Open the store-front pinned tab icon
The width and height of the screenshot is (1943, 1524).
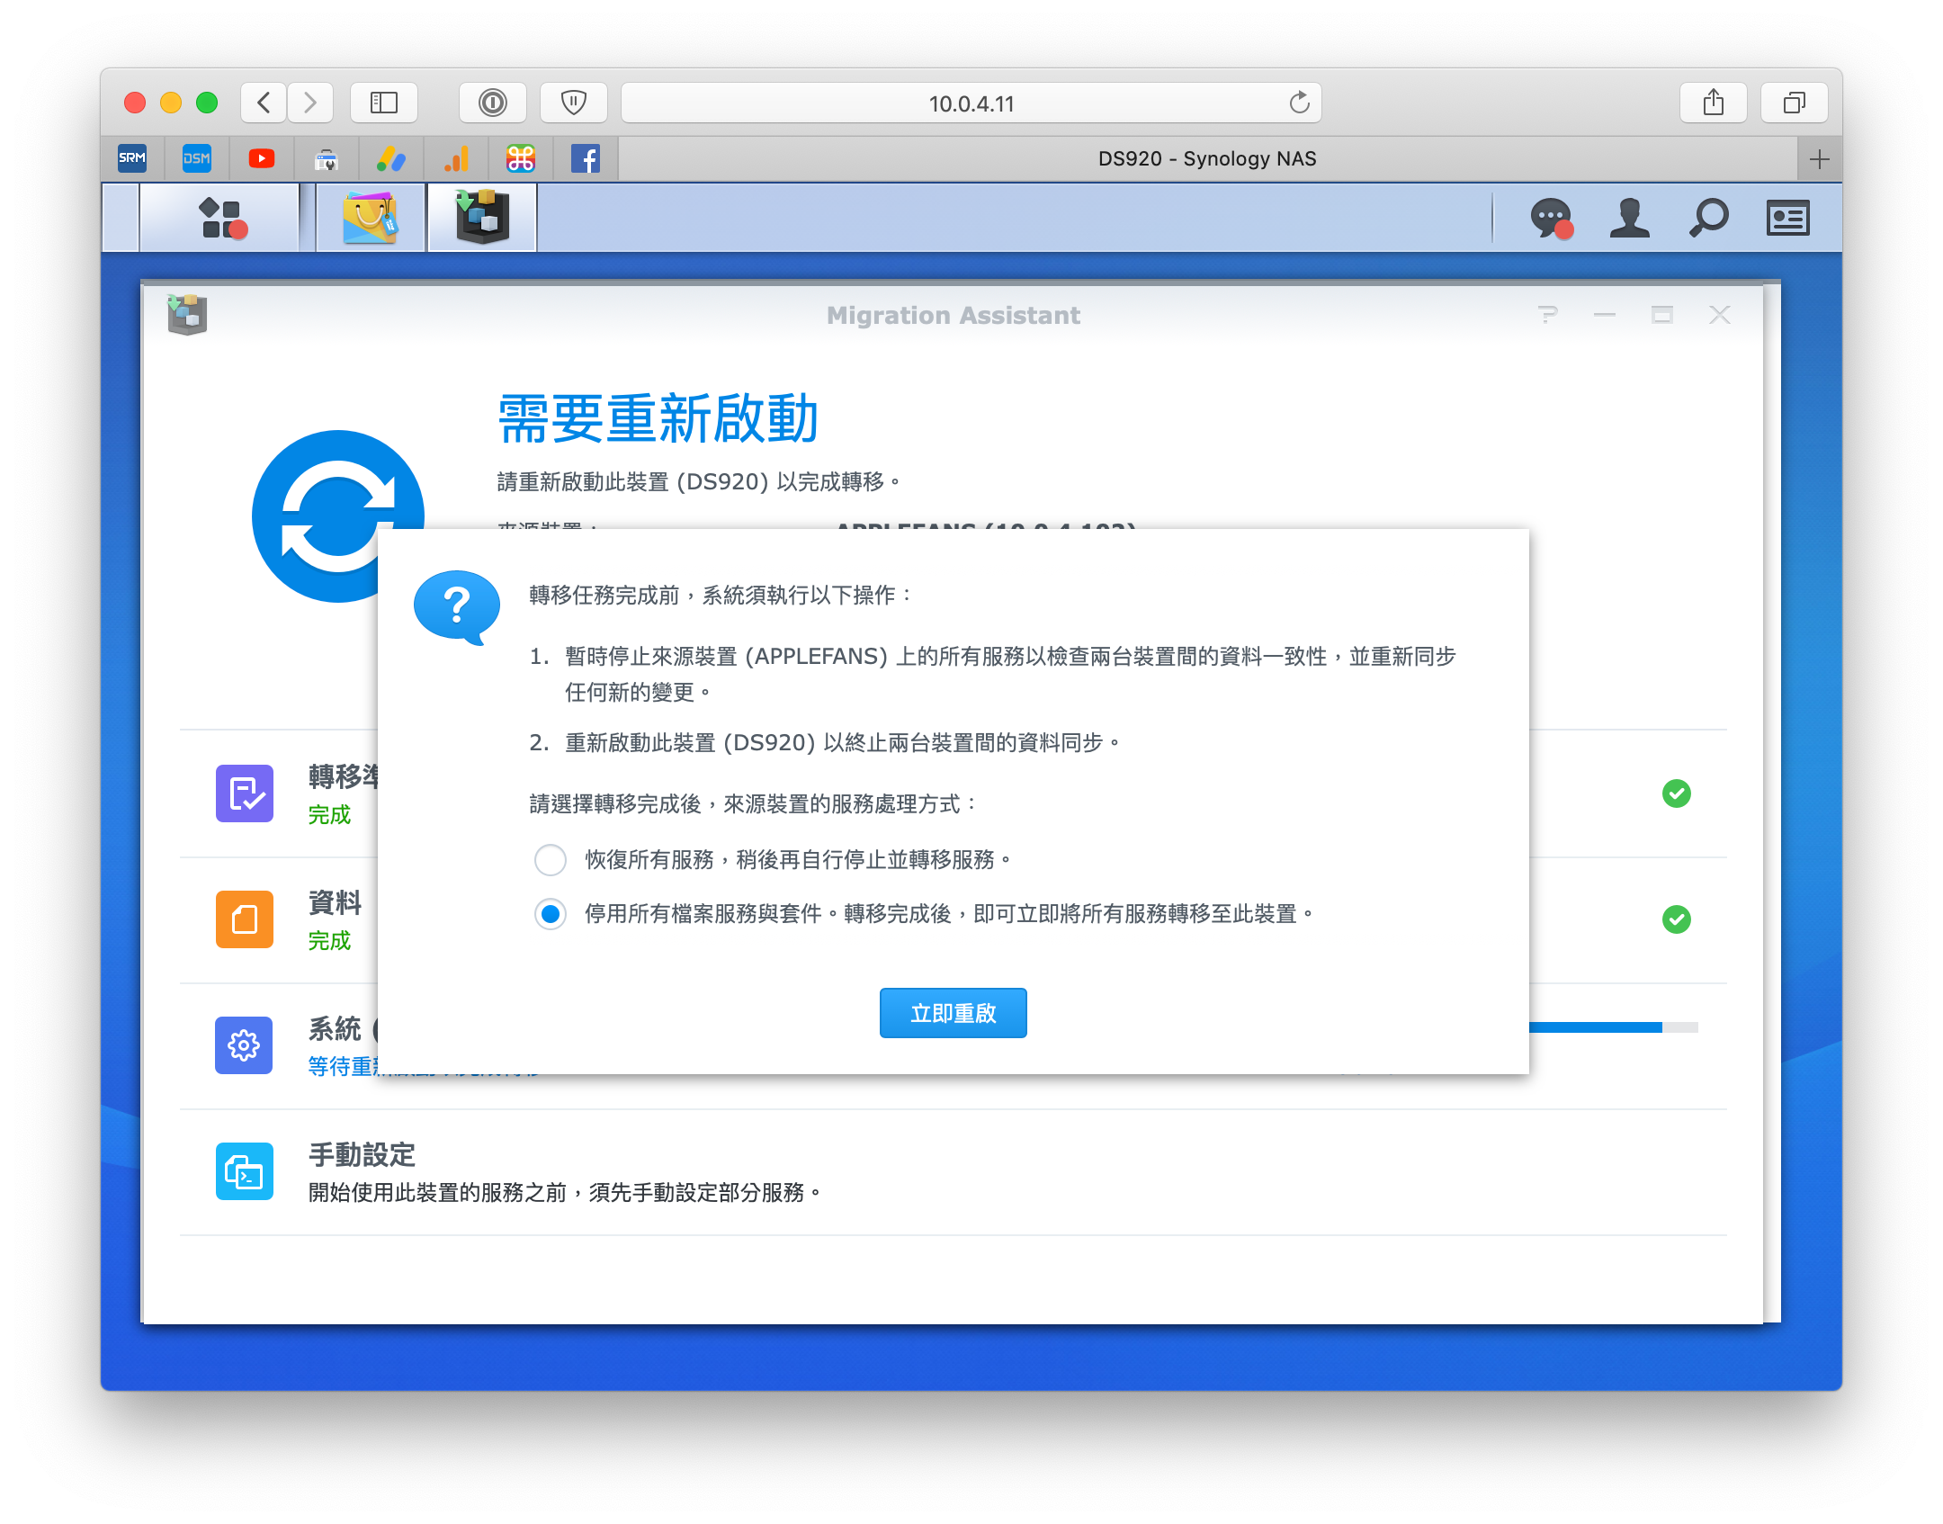point(327,158)
